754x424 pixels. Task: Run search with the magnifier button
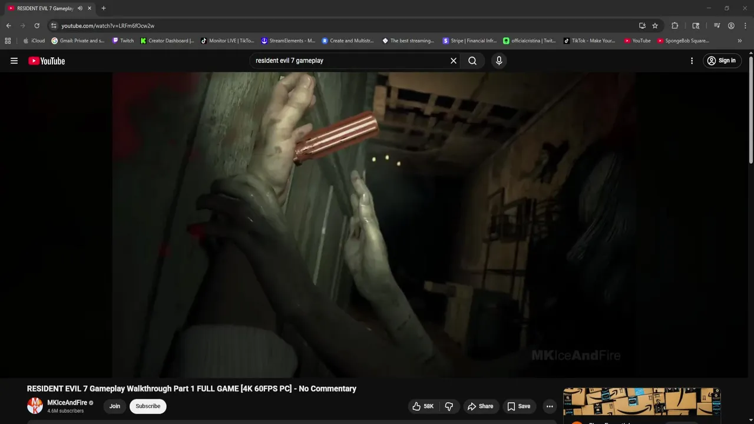point(472,61)
